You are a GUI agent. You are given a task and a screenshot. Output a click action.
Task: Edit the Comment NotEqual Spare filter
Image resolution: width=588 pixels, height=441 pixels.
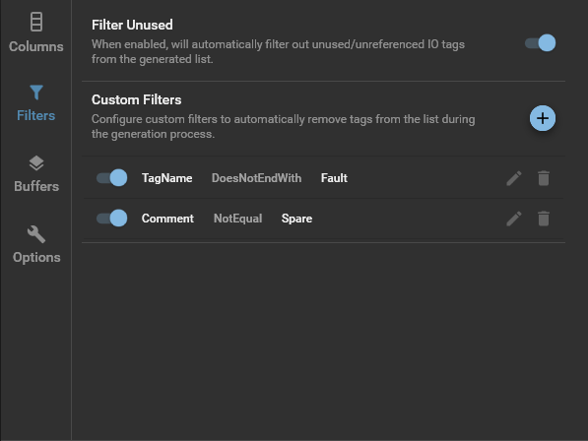514,219
